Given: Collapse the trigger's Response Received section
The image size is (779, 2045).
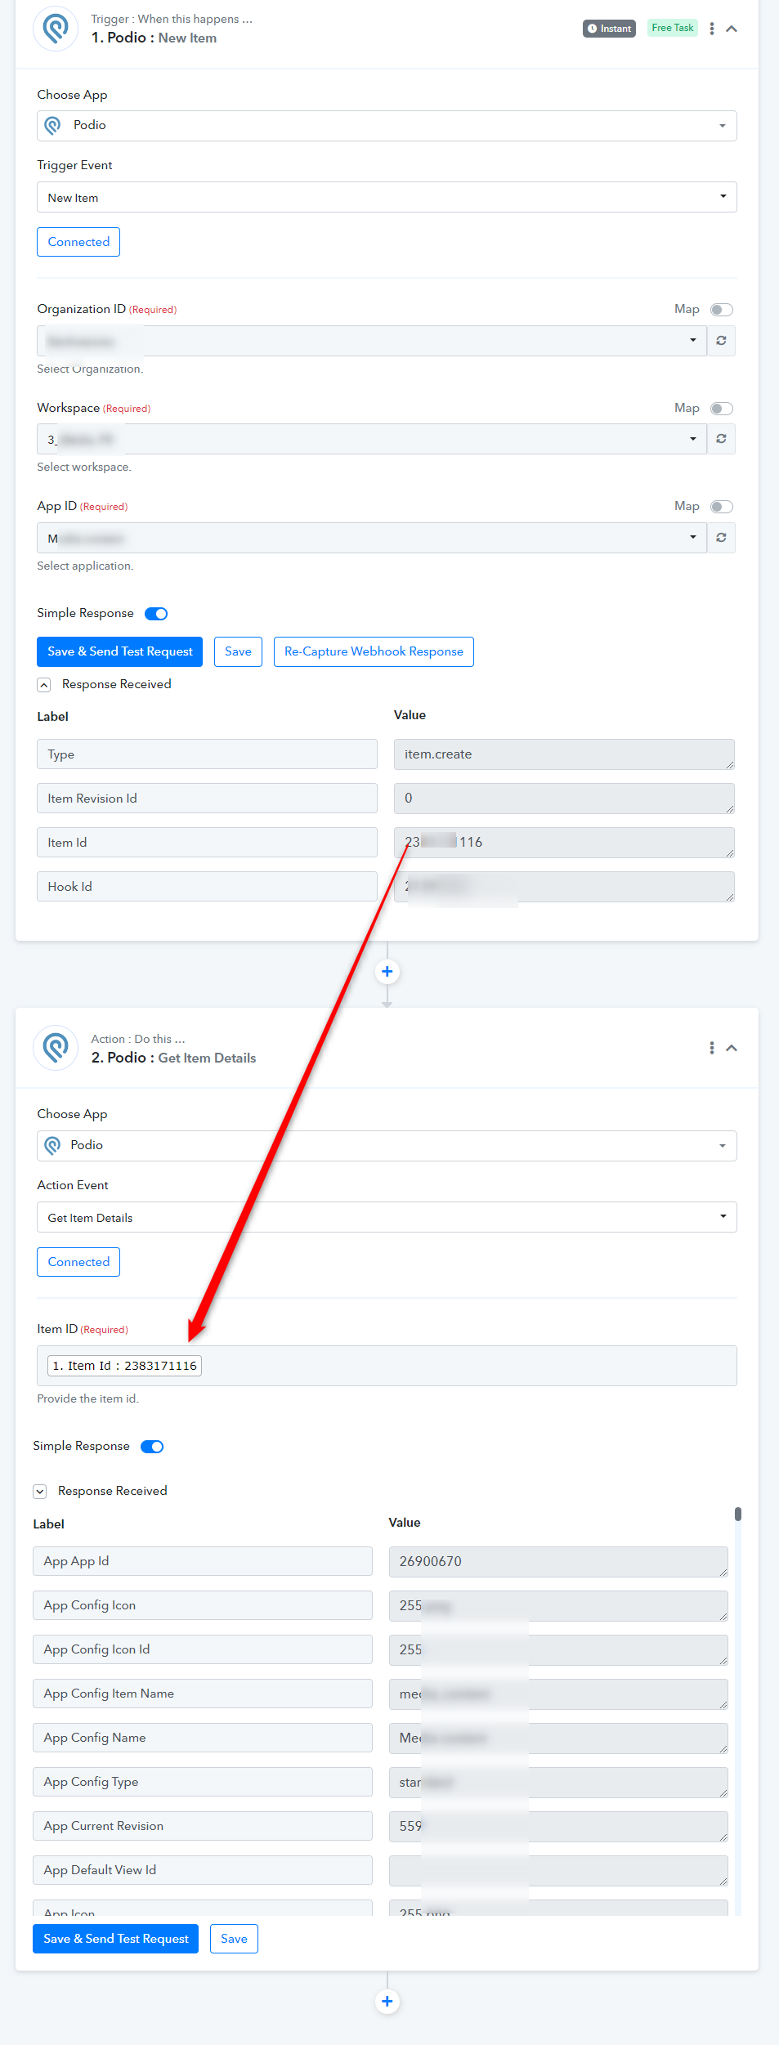Looking at the screenshot, I should pyautogui.click(x=44, y=685).
